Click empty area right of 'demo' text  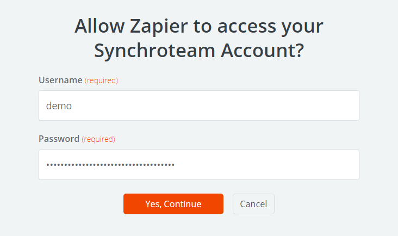(216, 105)
